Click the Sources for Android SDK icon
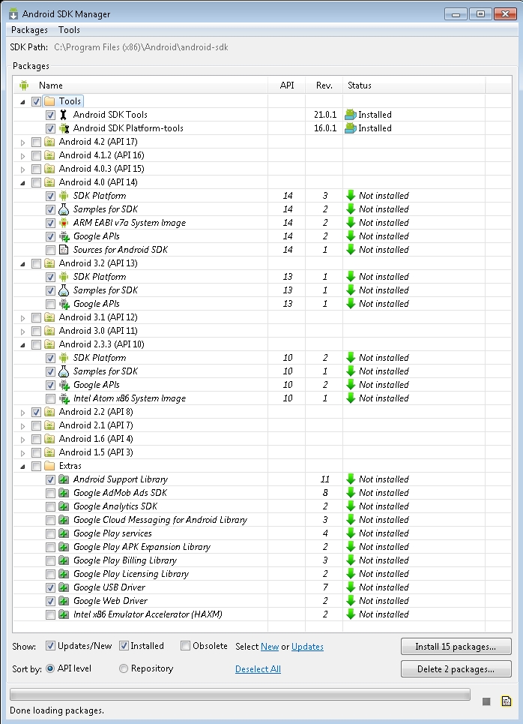Viewport: 523px width, 724px height. 64,250
